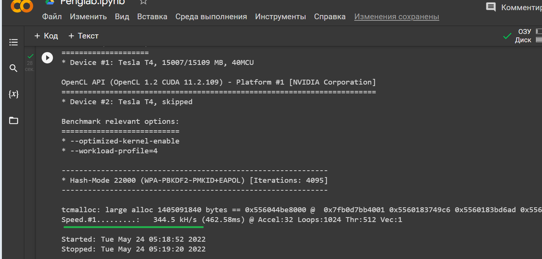Open the Инструменты menu
This screenshot has width=542, height=259.
coord(280,17)
